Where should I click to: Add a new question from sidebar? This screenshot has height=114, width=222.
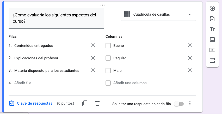[x=212, y=8]
